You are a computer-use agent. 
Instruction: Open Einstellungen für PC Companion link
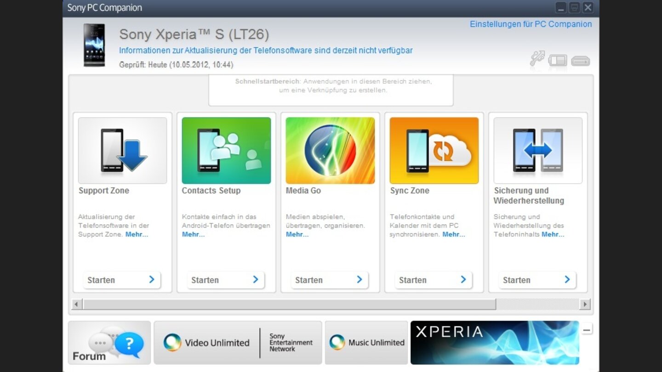tap(531, 24)
